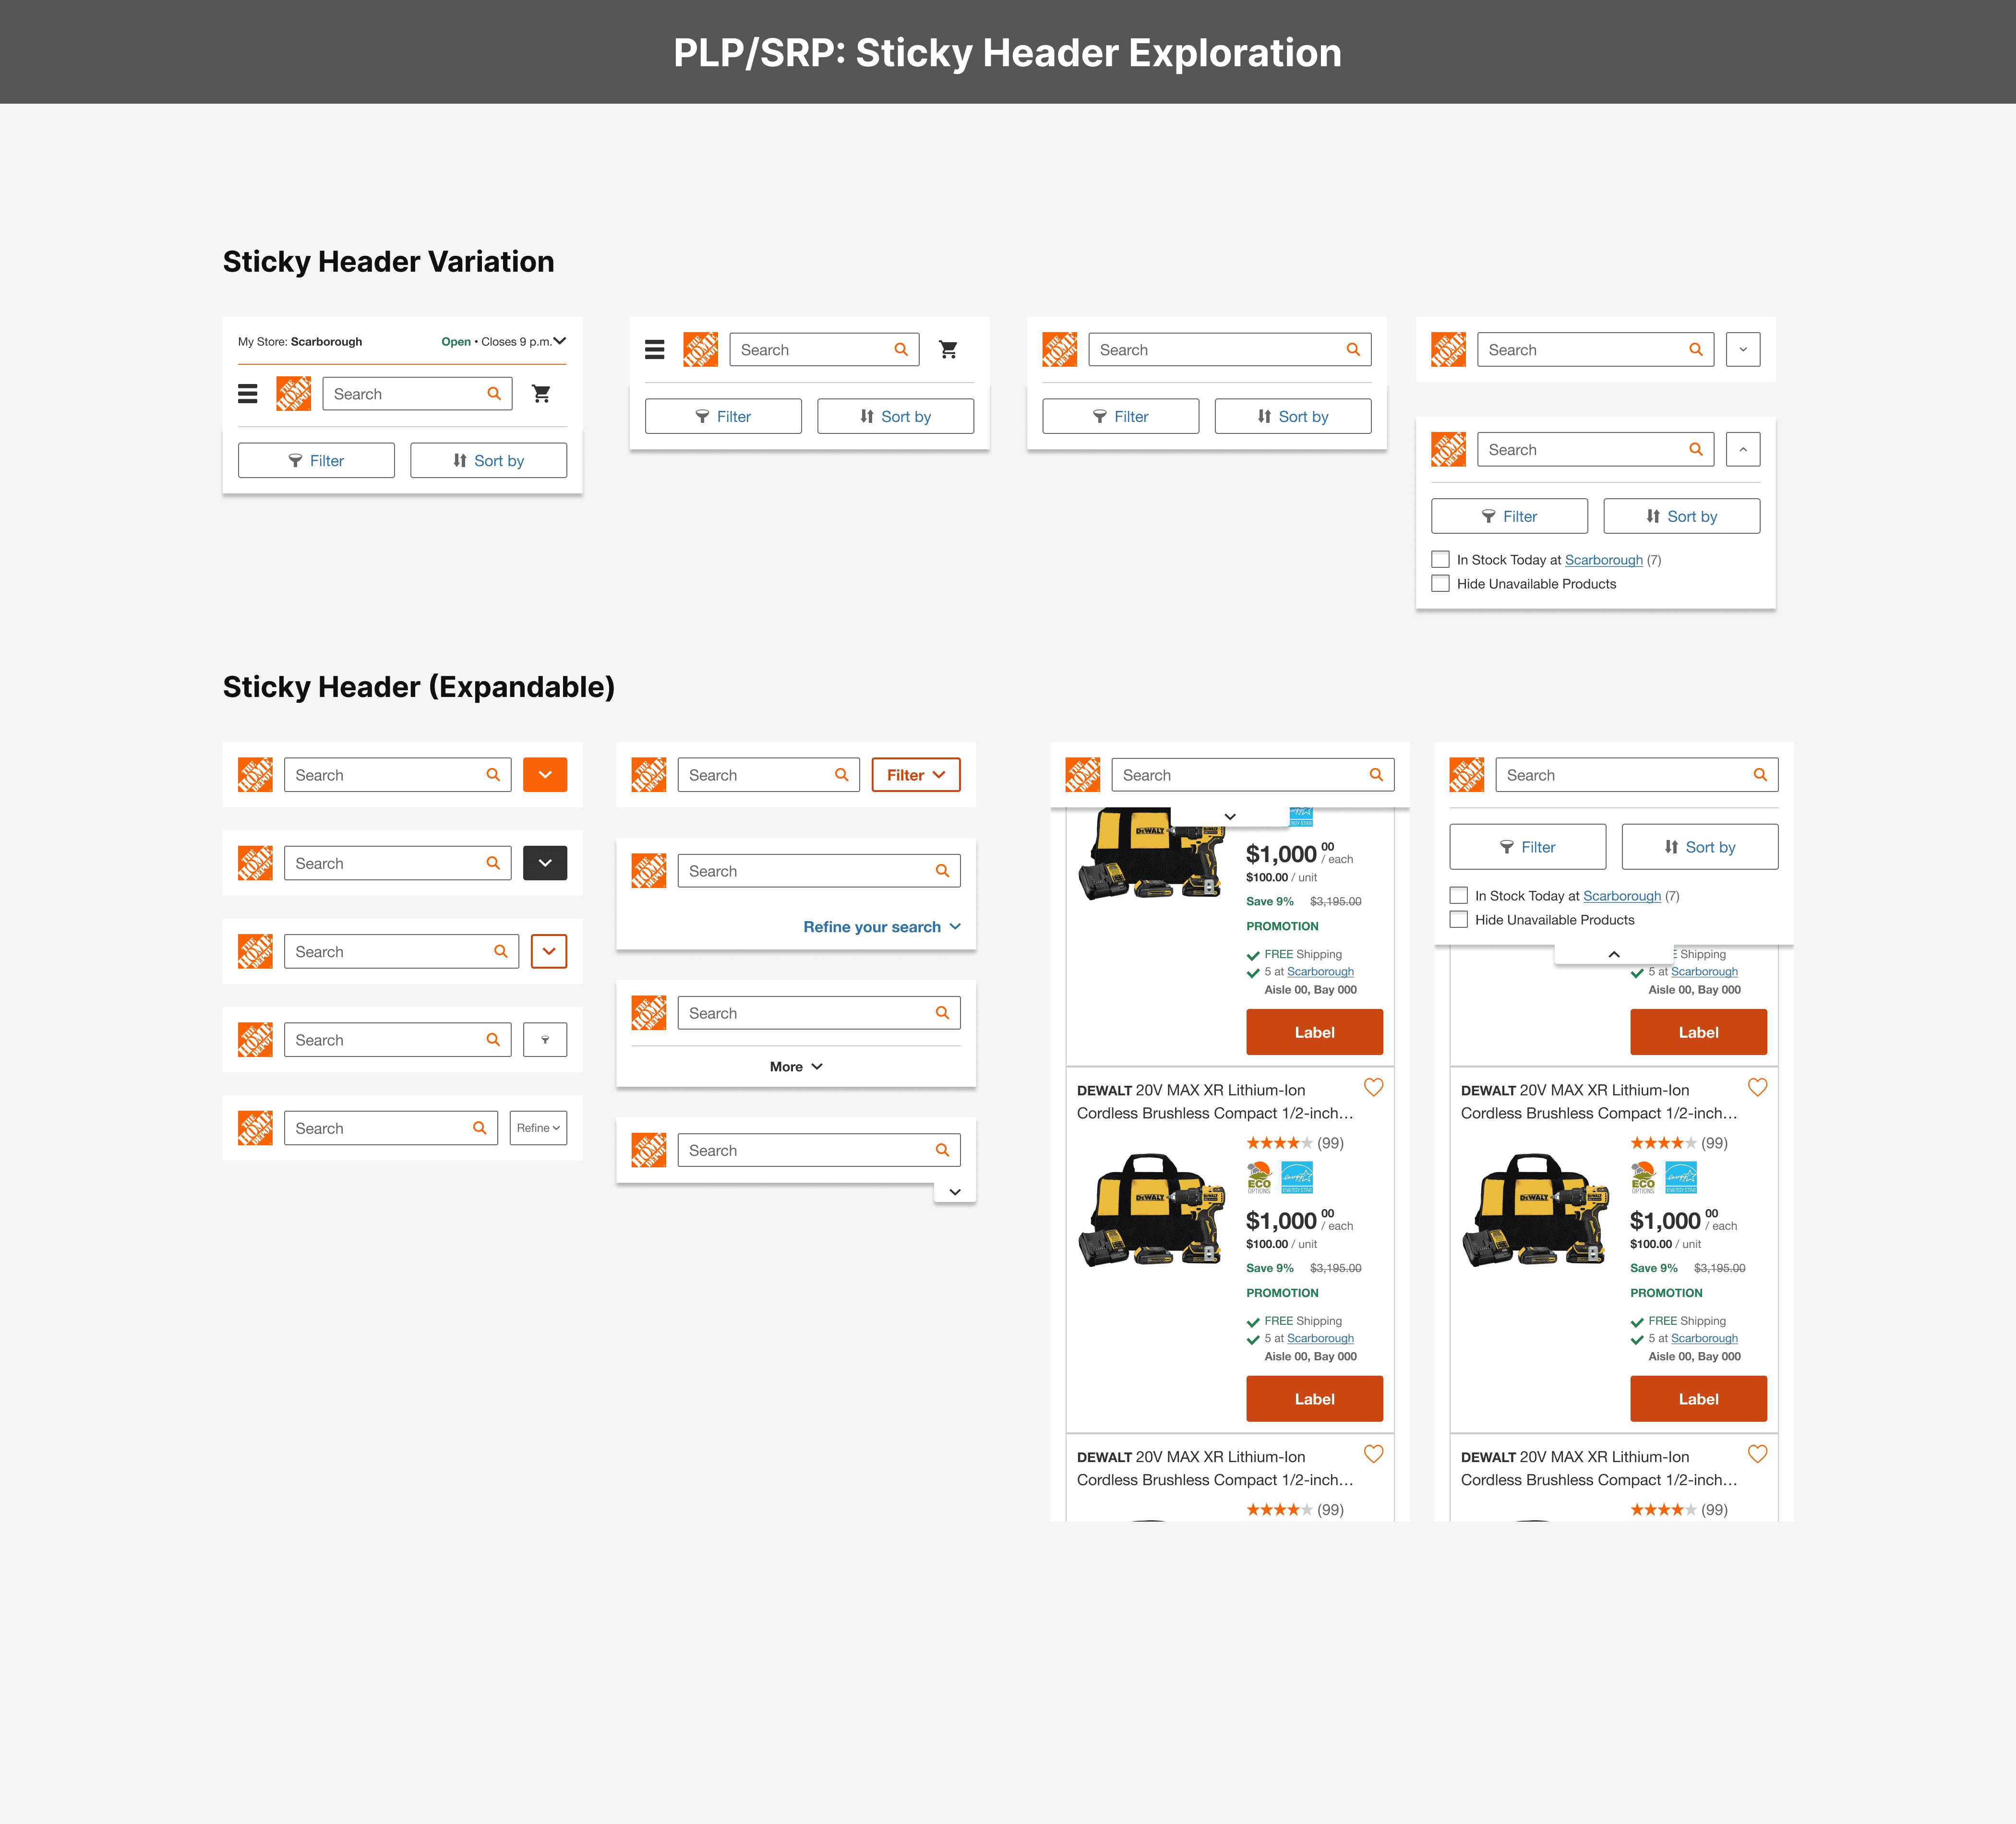The height and width of the screenshot is (1824, 2016).
Task: Click hamburger menu in My Store header
Action: (247, 394)
